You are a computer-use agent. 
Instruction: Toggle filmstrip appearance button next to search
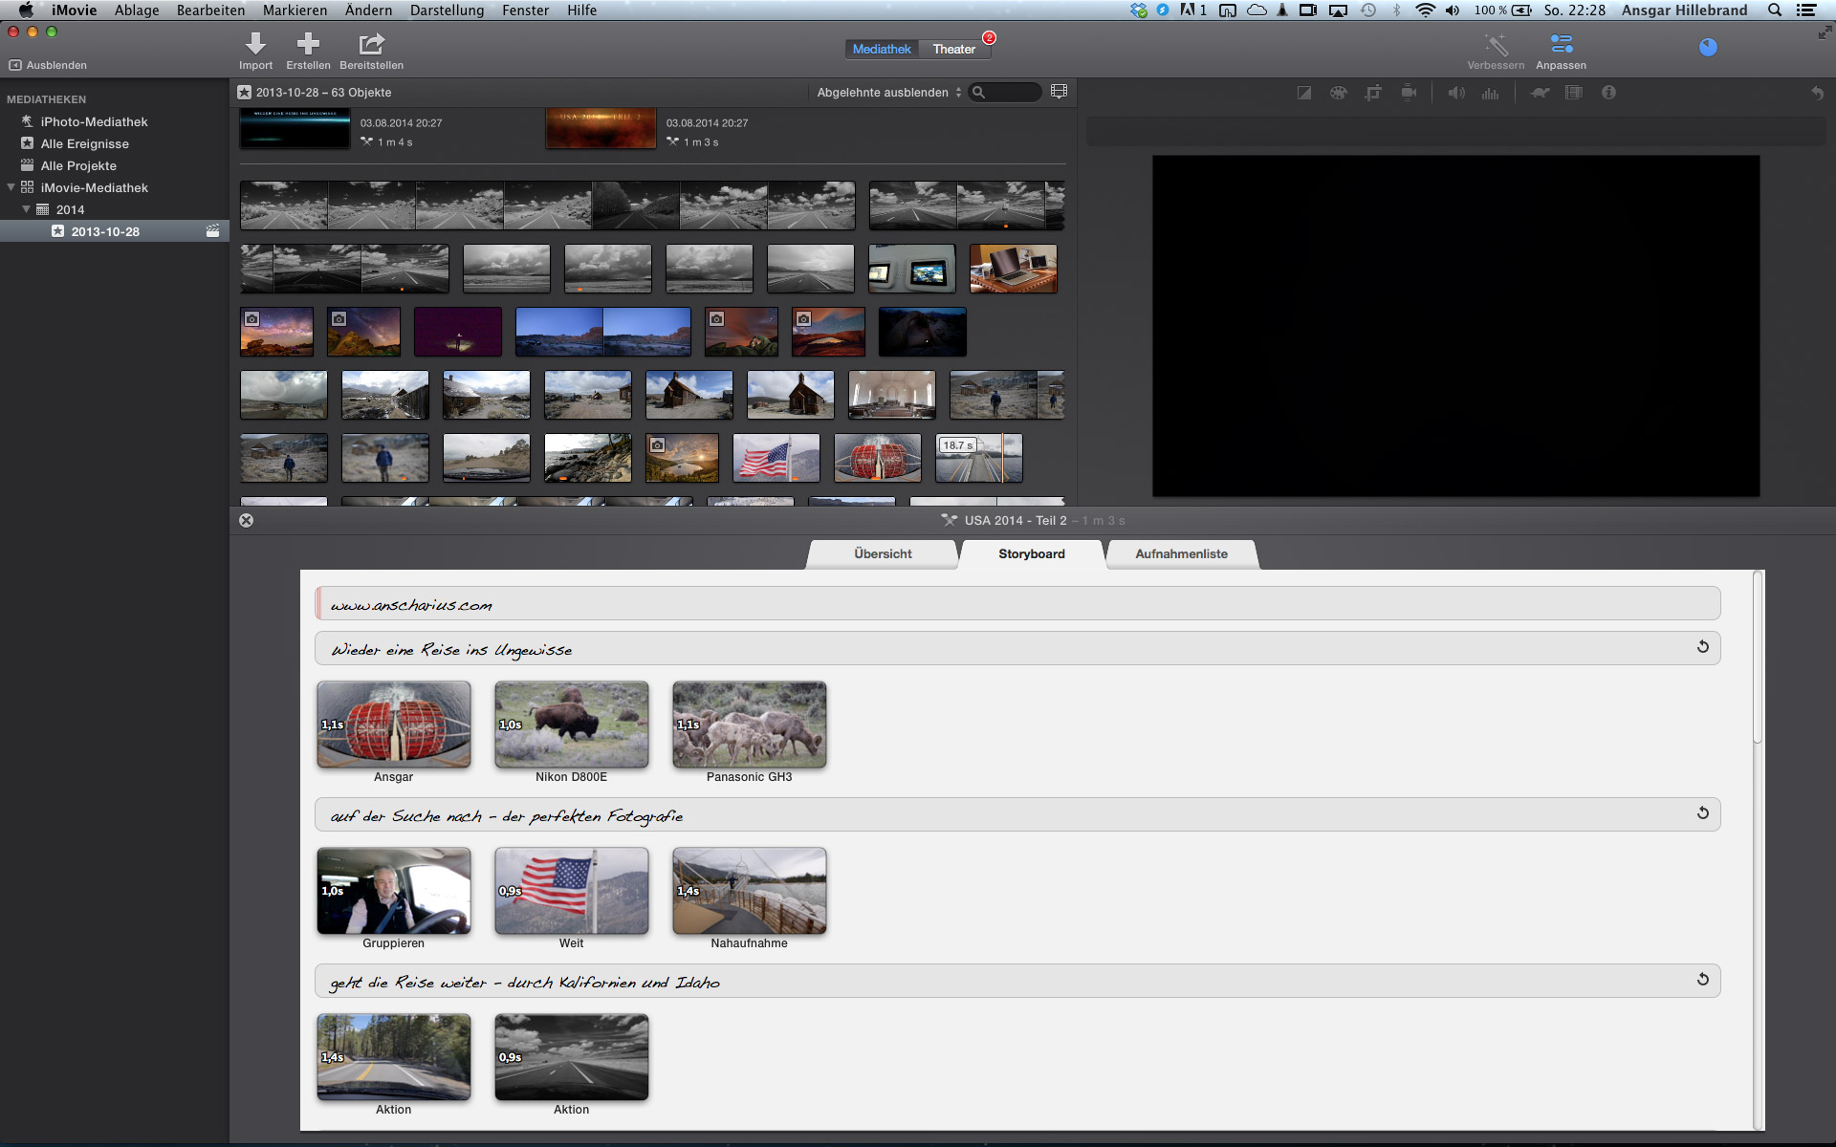click(1059, 92)
